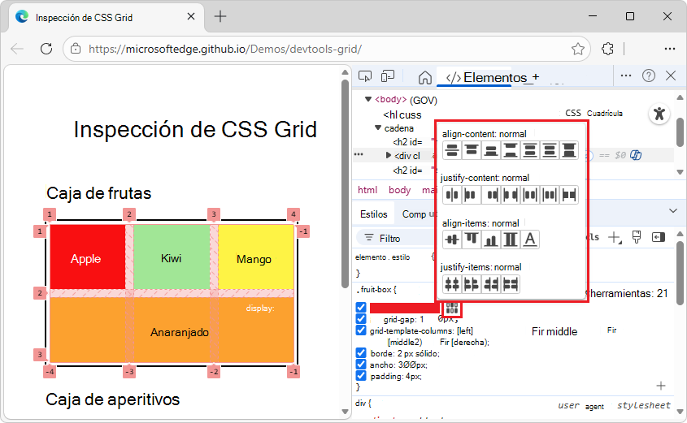This screenshot has width=687, height=423.
Task: Open more tools with the plus tab button
Action: [x=536, y=77]
